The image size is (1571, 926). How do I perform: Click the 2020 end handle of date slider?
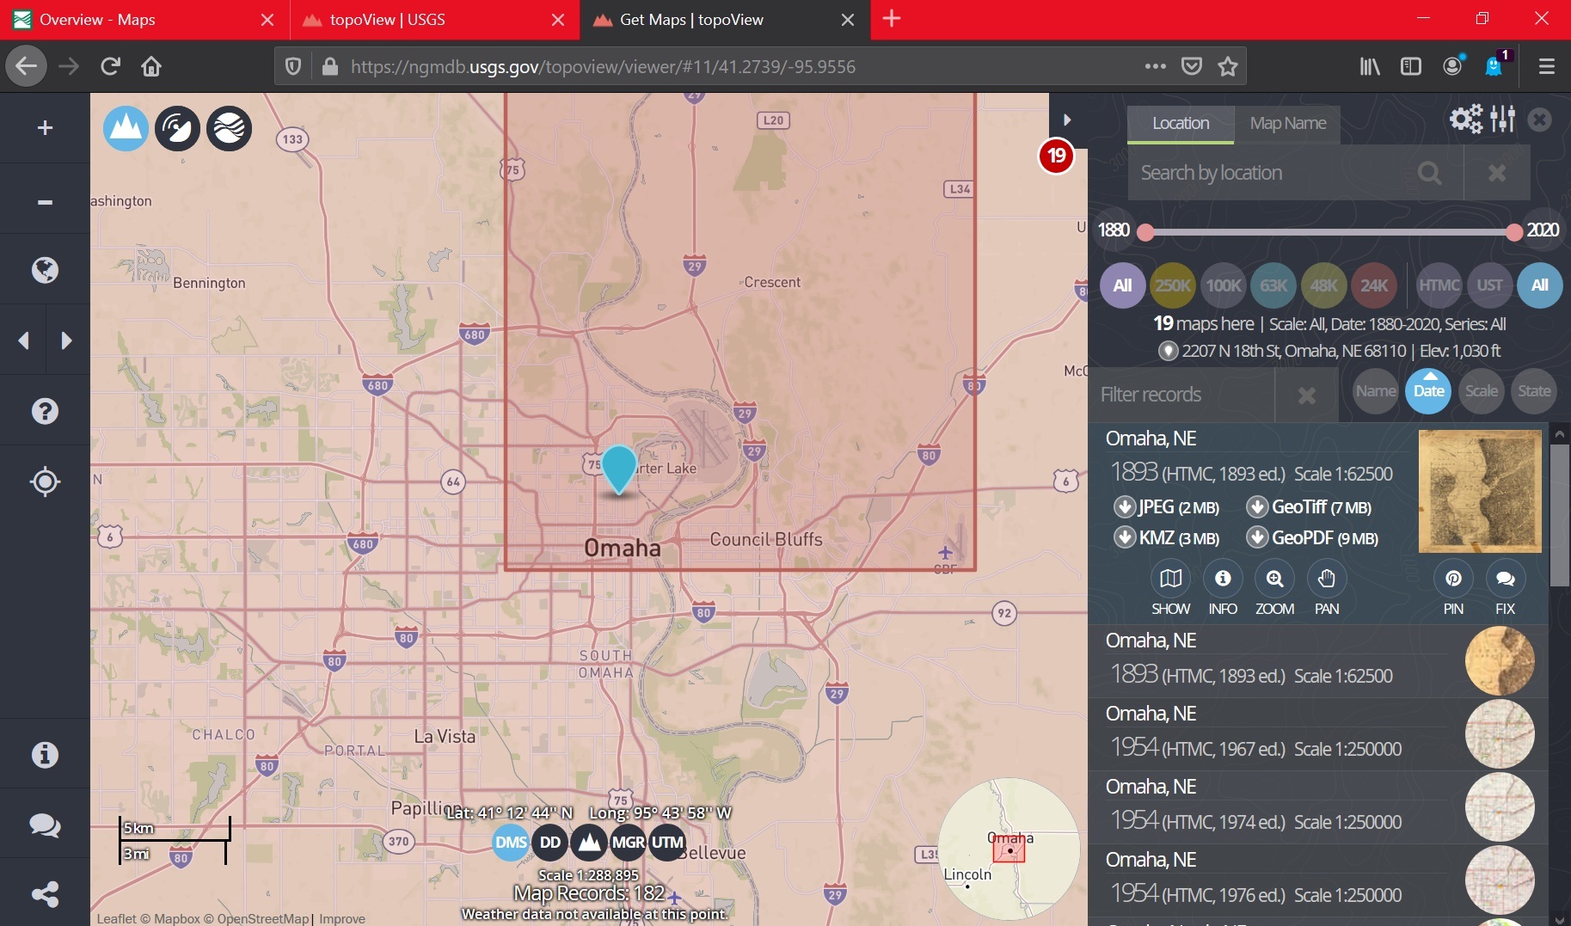point(1514,232)
